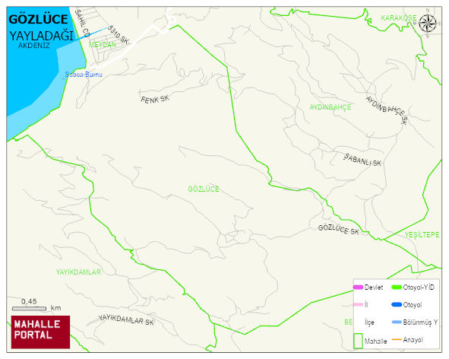Image resolution: width=449 pixels, height=359 pixels.
Task: Click the İl legend pink swatch
Action: point(359,304)
